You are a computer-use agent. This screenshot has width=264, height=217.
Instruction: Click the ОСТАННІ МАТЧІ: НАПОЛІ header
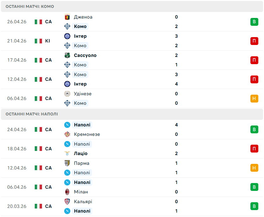32,114
